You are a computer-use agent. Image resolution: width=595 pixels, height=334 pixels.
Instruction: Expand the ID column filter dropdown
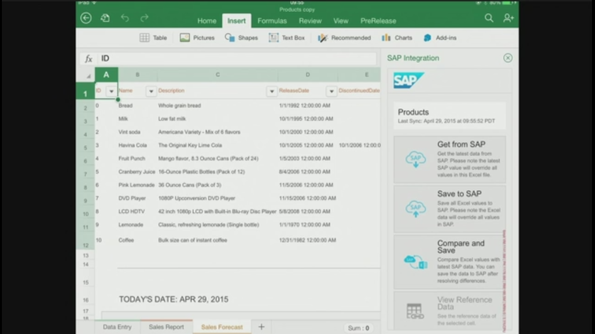pos(111,92)
